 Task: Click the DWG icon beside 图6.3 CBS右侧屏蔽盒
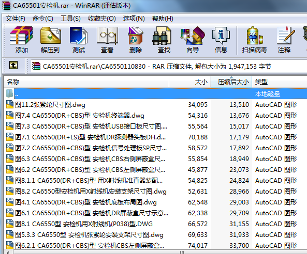coord(10,158)
